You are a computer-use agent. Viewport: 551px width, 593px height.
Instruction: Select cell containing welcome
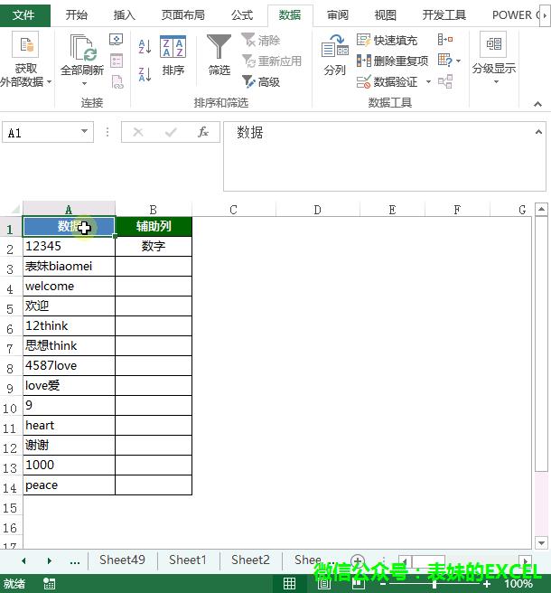pos(70,287)
